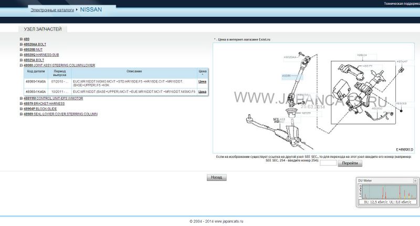Click the japancats.ru copyright footer text
420x226 pixels.
click(x=216, y=221)
